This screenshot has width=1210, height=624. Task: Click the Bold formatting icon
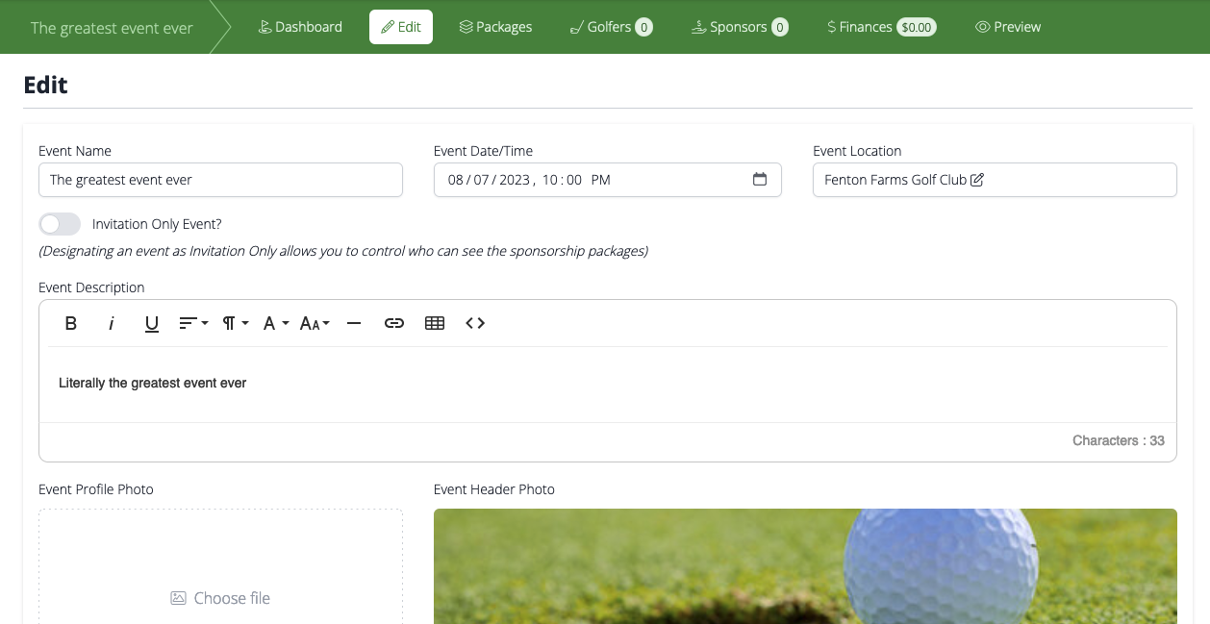pos(71,323)
